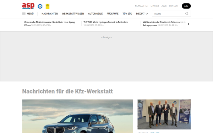The width and height of the screenshot is (213, 133).
Task: Click the NEWSLETTER link
Action: coord(142,6)
